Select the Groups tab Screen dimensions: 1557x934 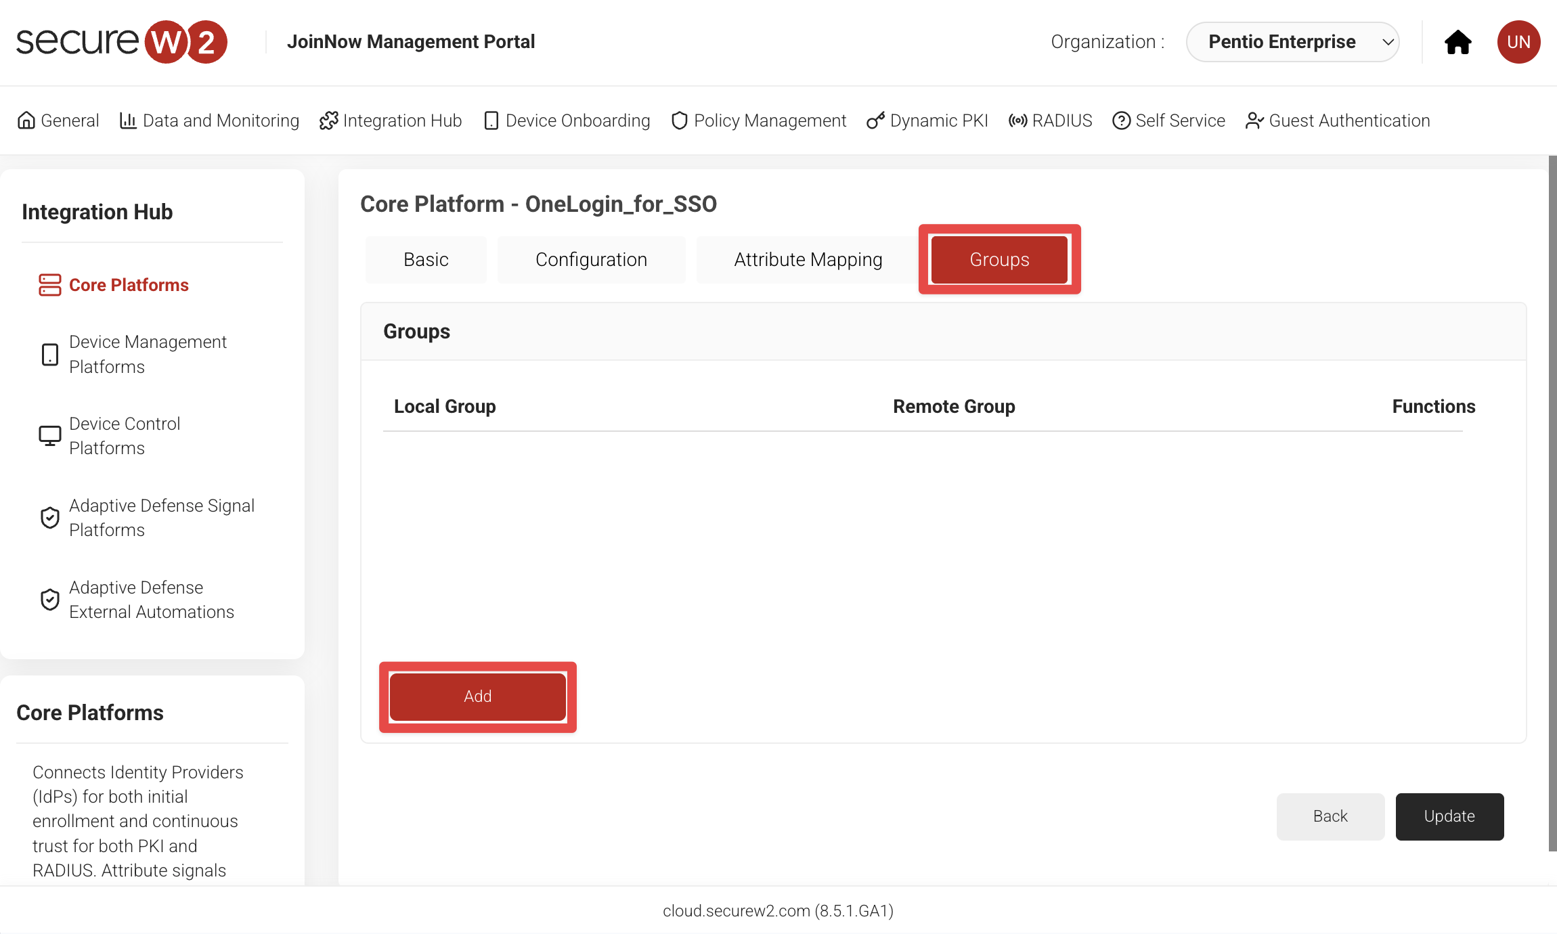pyautogui.click(x=999, y=260)
